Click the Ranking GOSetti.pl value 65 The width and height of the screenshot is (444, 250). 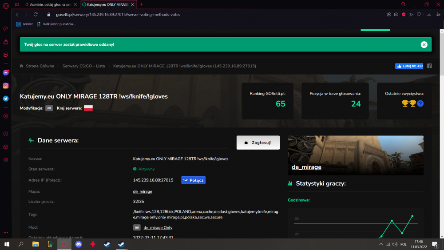(281, 104)
